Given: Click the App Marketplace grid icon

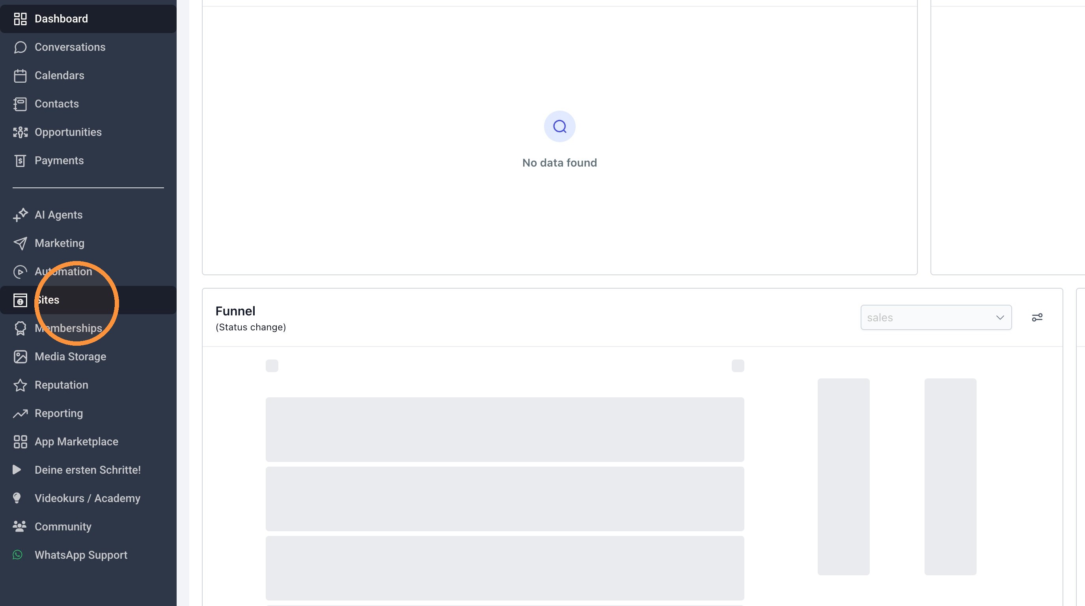Looking at the screenshot, I should pyautogui.click(x=20, y=441).
